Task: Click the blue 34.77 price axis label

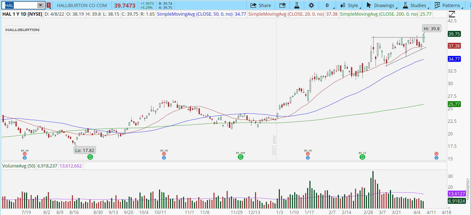Action: click(454, 59)
